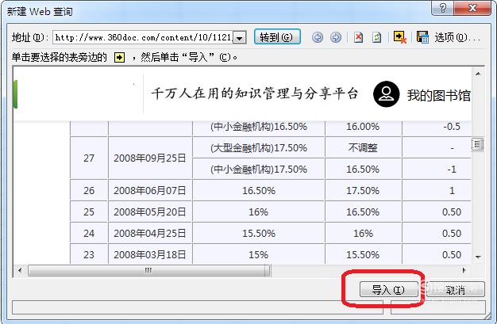Click the horizontal scrollbar thumb
Screen dimensions: 497x324
pos(148,270)
